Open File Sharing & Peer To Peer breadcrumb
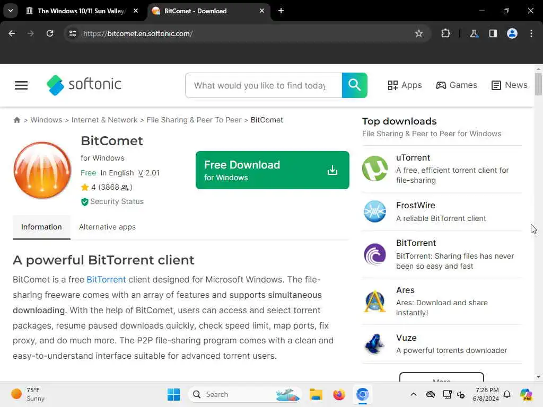Screen dimensions: 543x407 click(x=194, y=120)
